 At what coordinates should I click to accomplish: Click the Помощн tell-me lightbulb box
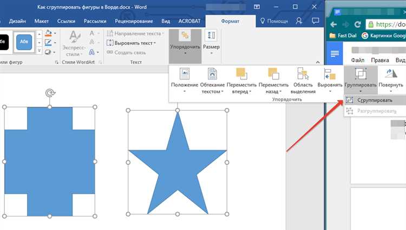274,21
